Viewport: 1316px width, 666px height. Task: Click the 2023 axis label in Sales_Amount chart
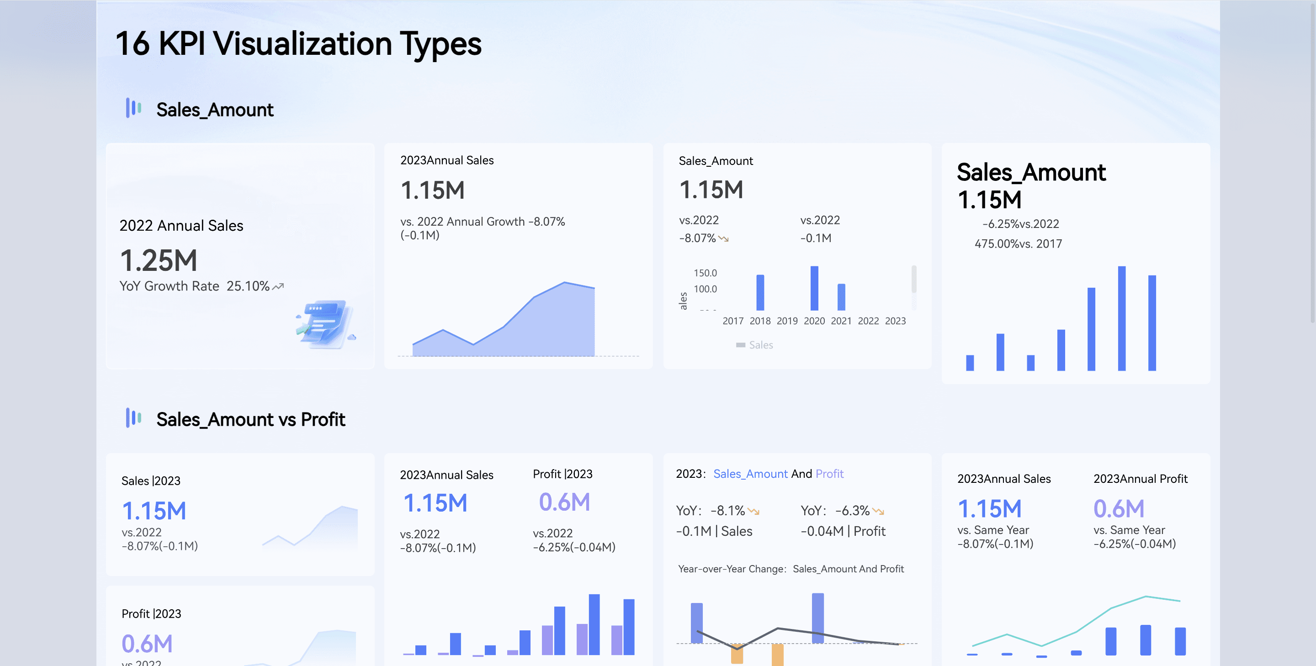(x=895, y=321)
